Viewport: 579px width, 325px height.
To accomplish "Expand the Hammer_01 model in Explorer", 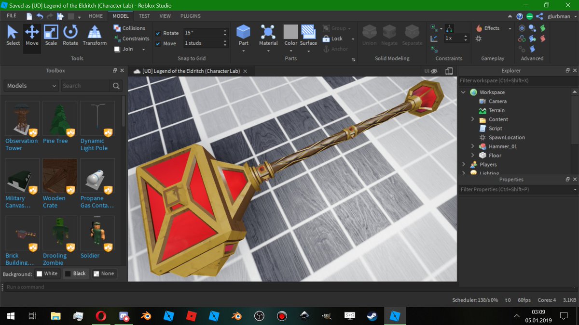I will (473, 146).
